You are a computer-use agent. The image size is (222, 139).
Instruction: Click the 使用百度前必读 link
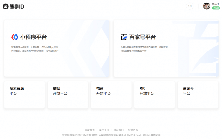pyautogui.click(x=152, y=135)
